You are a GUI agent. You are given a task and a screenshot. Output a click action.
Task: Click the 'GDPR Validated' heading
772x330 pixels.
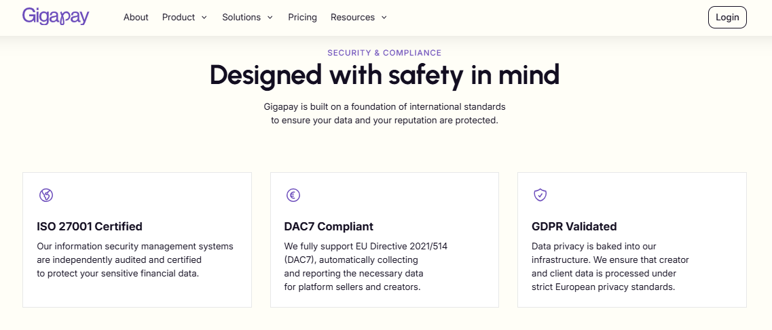(574, 226)
